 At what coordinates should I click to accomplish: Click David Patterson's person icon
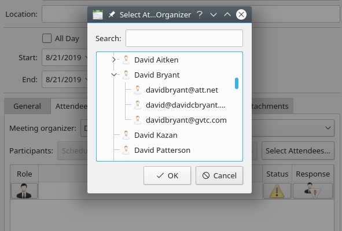[126, 150]
